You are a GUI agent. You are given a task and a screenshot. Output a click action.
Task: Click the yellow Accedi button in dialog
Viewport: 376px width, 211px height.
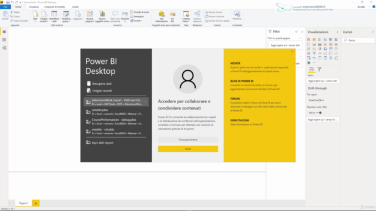point(188,149)
